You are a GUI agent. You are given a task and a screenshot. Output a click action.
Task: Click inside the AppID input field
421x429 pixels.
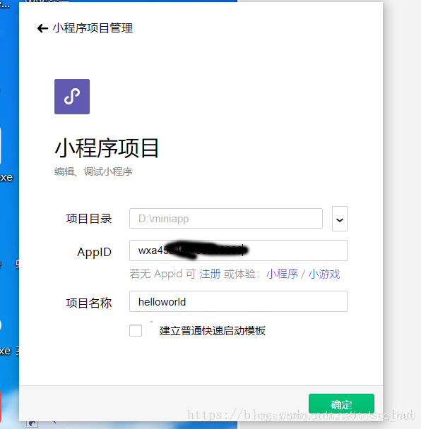[238, 250]
